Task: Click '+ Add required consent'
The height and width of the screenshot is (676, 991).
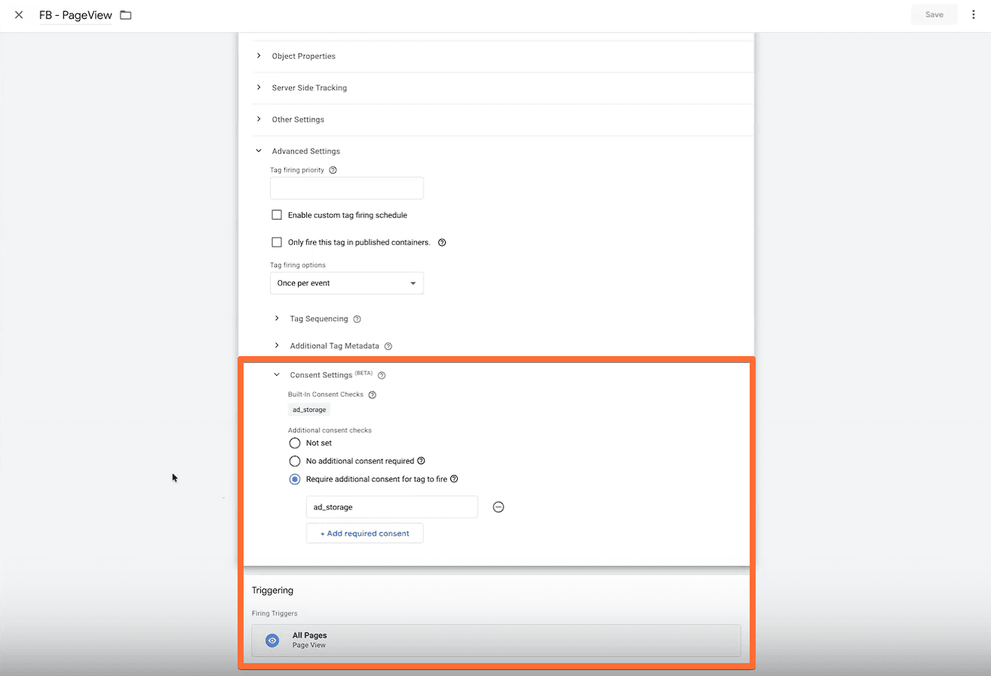Action: 364,533
